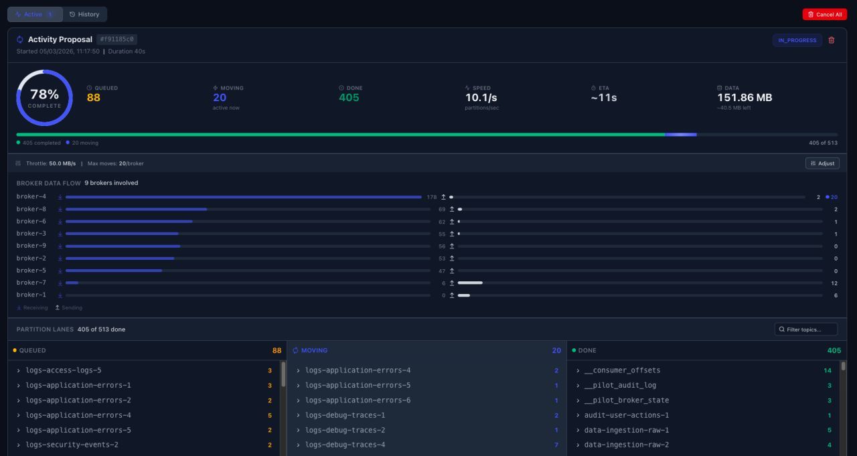Click broker-7 sending upload icon
Viewport: 857px width, 456px height.
pos(452,283)
